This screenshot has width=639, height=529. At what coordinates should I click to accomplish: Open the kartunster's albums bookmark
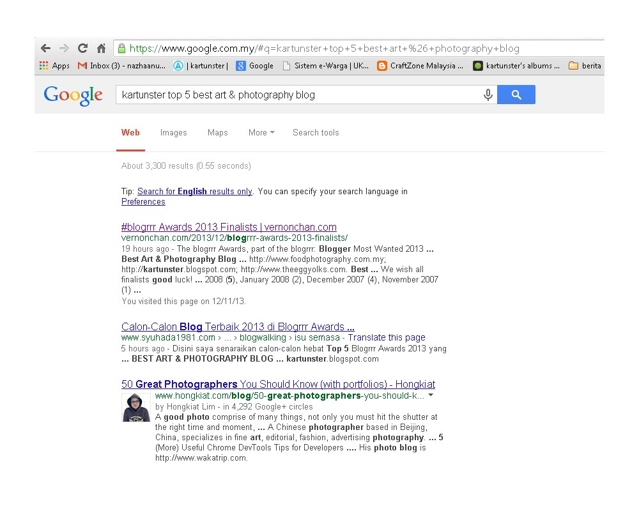coord(516,66)
